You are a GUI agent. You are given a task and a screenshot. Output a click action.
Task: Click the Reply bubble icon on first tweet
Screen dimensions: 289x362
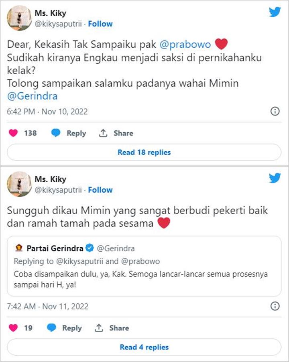click(x=56, y=133)
